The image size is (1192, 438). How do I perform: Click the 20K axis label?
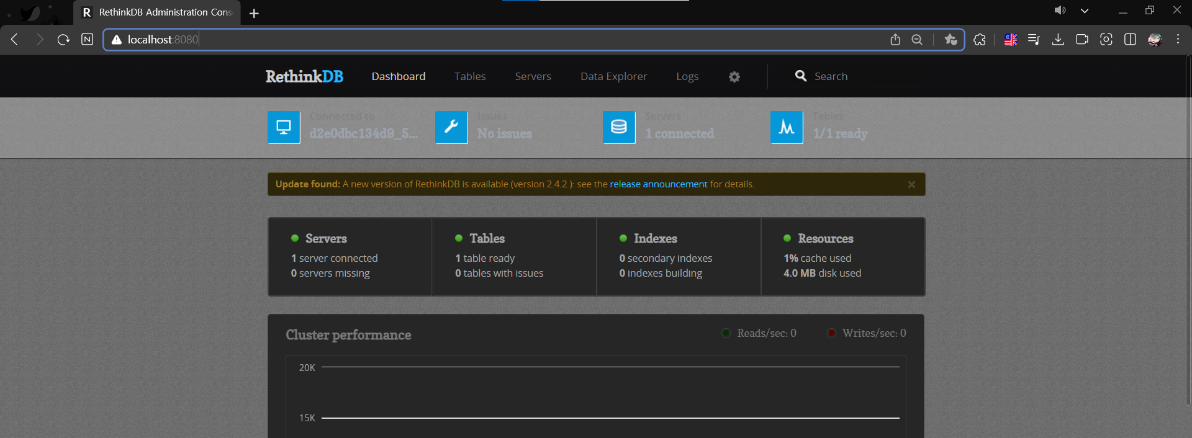(307, 368)
